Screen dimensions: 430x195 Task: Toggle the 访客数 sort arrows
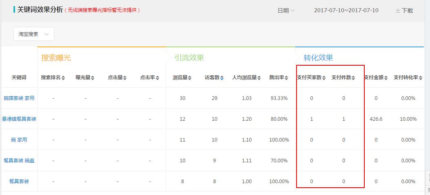(x=222, y=78)
